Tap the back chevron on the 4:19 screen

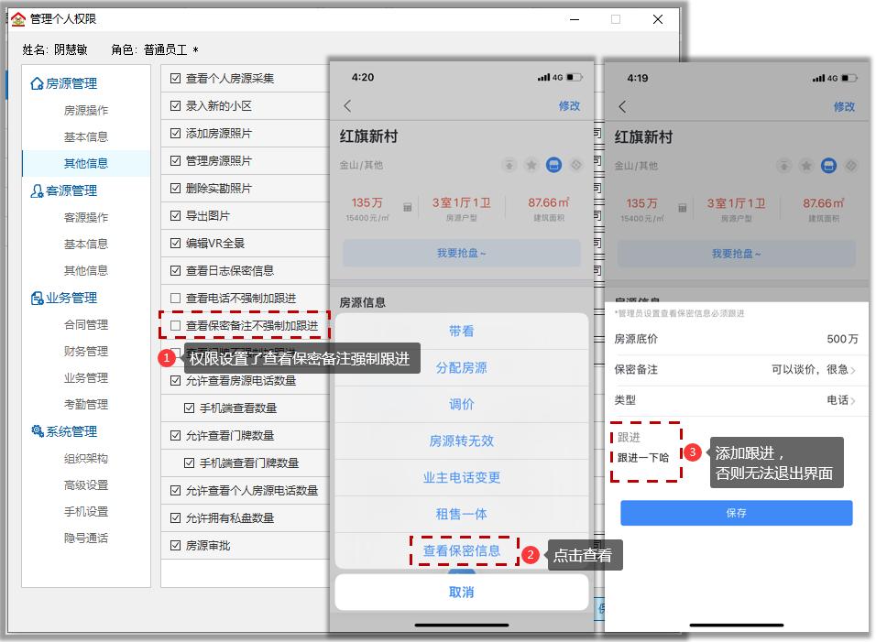click(622, 106)
